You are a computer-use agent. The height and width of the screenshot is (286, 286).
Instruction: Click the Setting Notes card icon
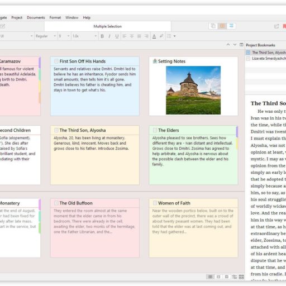coord(155,61)
